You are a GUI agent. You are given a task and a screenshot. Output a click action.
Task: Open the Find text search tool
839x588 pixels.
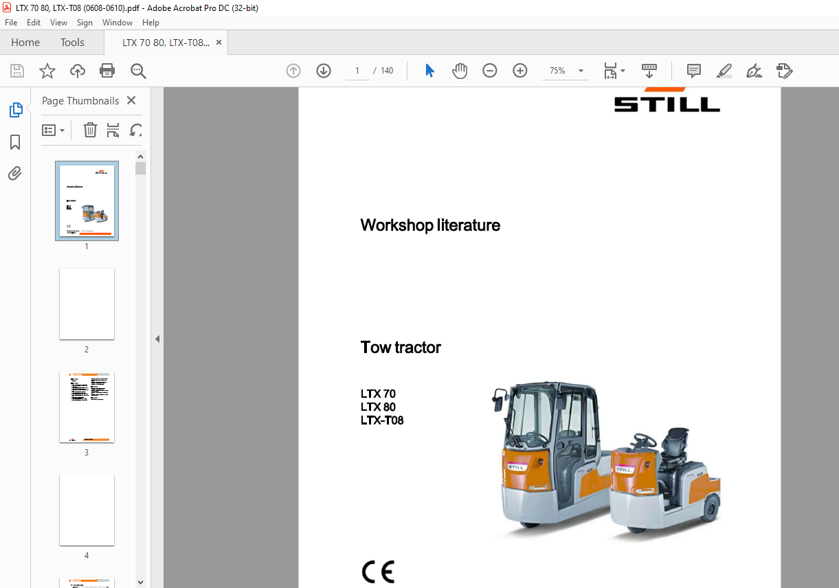click(138, 71)
